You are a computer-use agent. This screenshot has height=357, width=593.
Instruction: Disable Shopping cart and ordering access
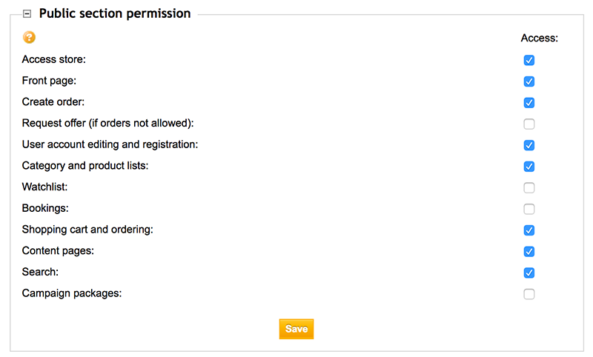[x=529, y=230]
